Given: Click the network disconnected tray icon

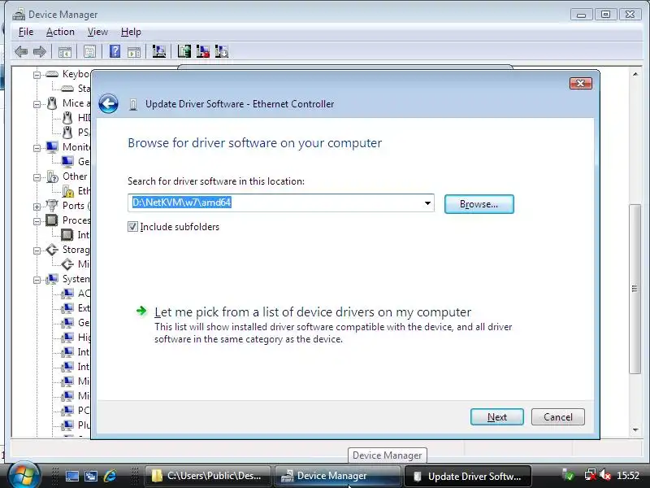Looking at the screenshot, I should 591,475.
